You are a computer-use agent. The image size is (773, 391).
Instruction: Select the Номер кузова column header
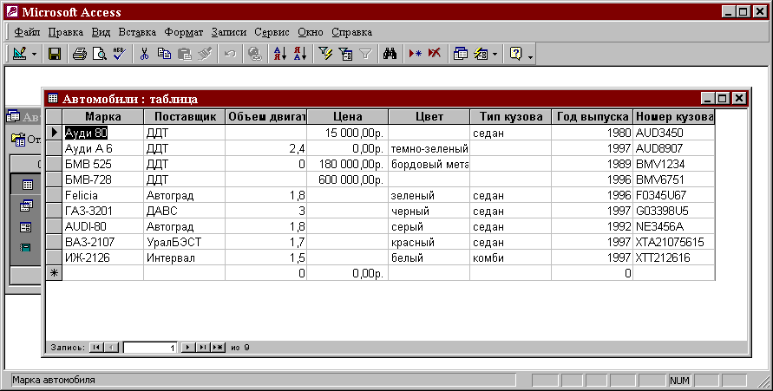[x=674, y=117]
